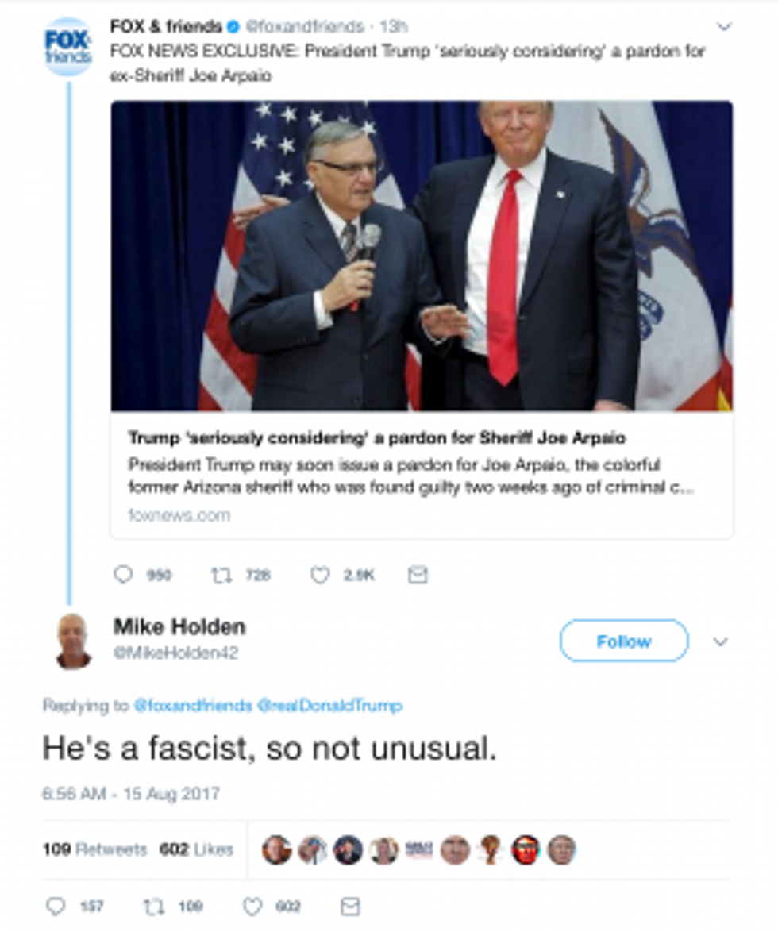
Task: Follow Mike Holden
Action: [623, 641]
